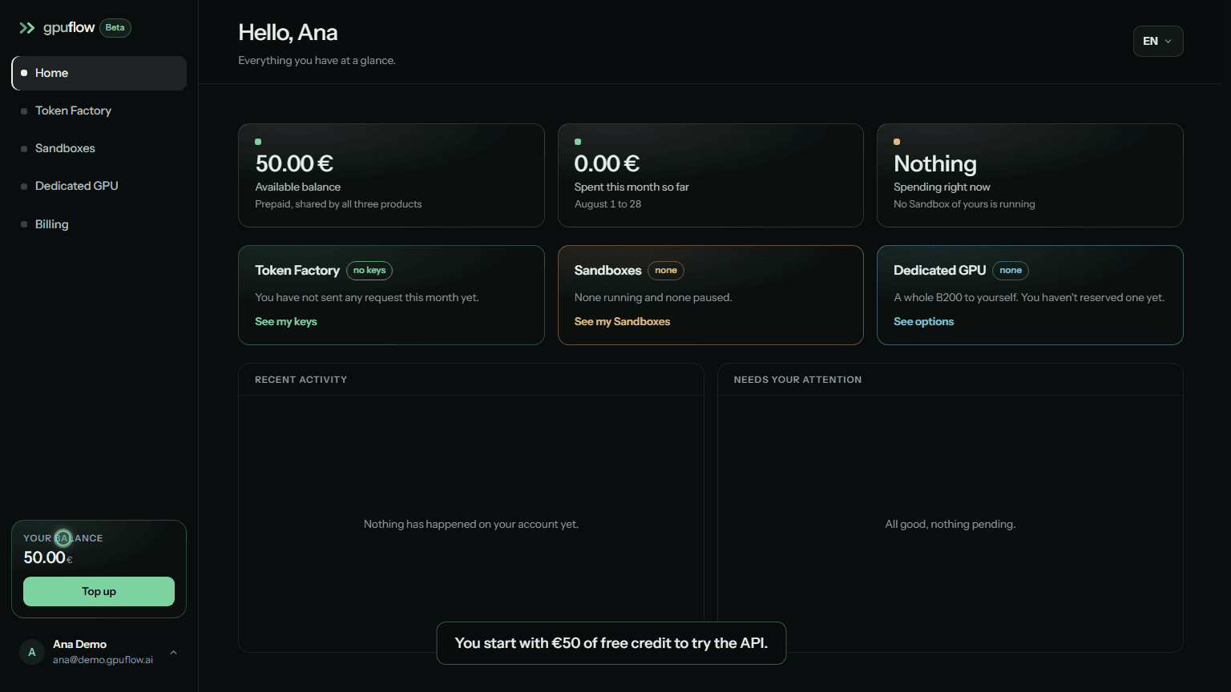Click Everything you have at a glance subtitle
The height and width of the screenshot is (692, 1231).
pyautogui.click(x=317, y=60)
